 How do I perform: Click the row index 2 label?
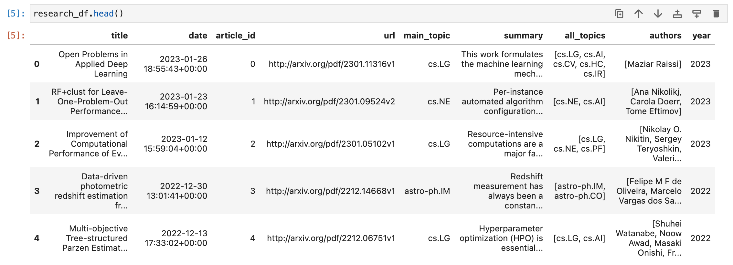point(37,144)
